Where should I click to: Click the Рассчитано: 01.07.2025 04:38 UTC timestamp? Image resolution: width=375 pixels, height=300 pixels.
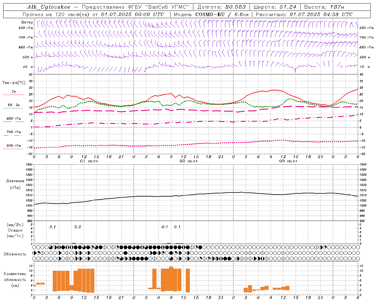[x=304, y=14]
